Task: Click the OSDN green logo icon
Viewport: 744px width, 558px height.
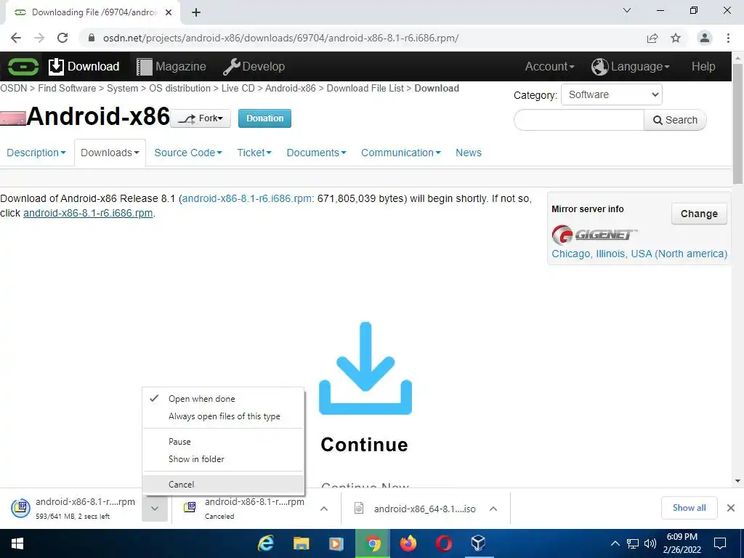Action: [x=23, y=66]
